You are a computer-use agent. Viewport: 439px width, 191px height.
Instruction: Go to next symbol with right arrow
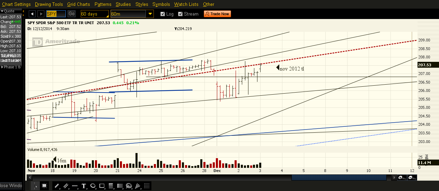point(41,14)
